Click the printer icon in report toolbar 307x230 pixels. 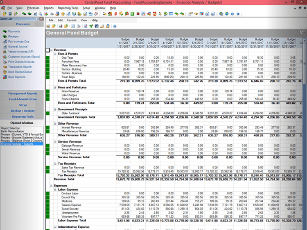point(79,26)
